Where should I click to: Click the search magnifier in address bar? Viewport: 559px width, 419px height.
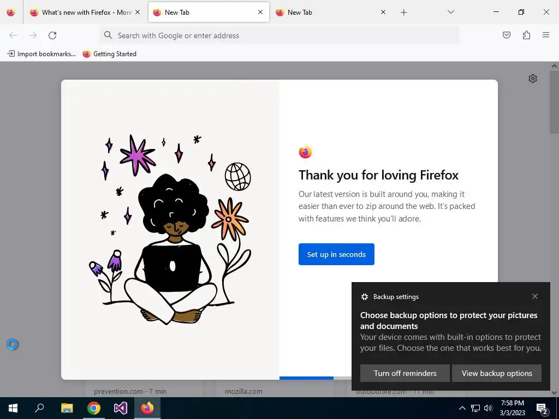[108, 35]
